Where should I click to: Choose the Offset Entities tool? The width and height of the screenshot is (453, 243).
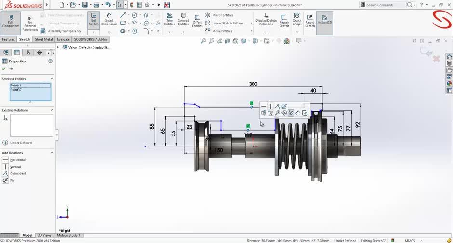tap(197, 19)
